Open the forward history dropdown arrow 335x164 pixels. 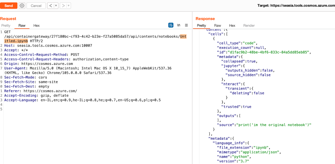coord(69,6)
